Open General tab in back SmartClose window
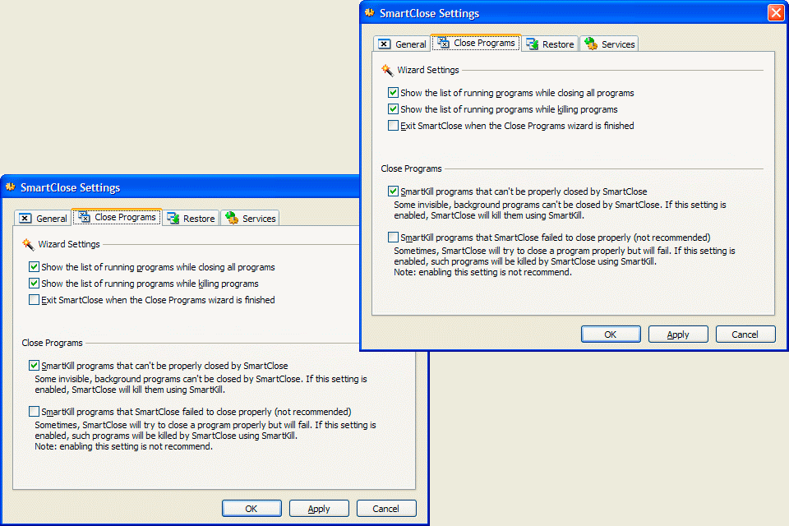 (42, 219)
